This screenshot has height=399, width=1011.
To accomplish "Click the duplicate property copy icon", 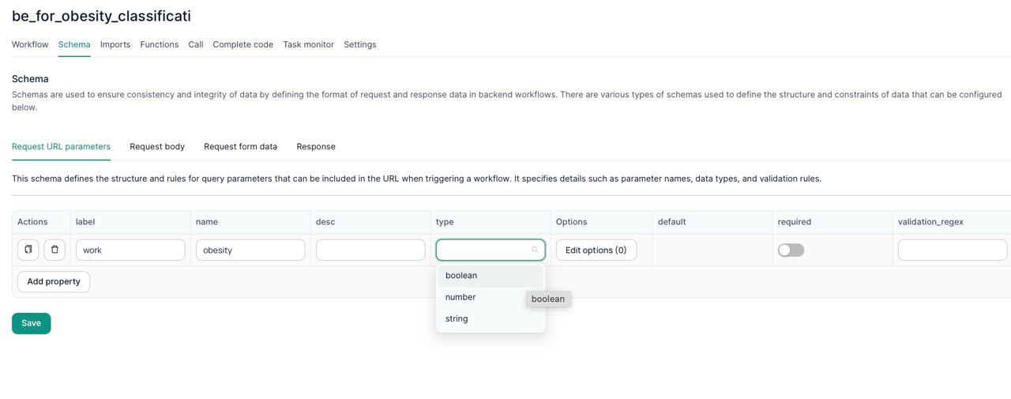I will (x=28, y=250).
